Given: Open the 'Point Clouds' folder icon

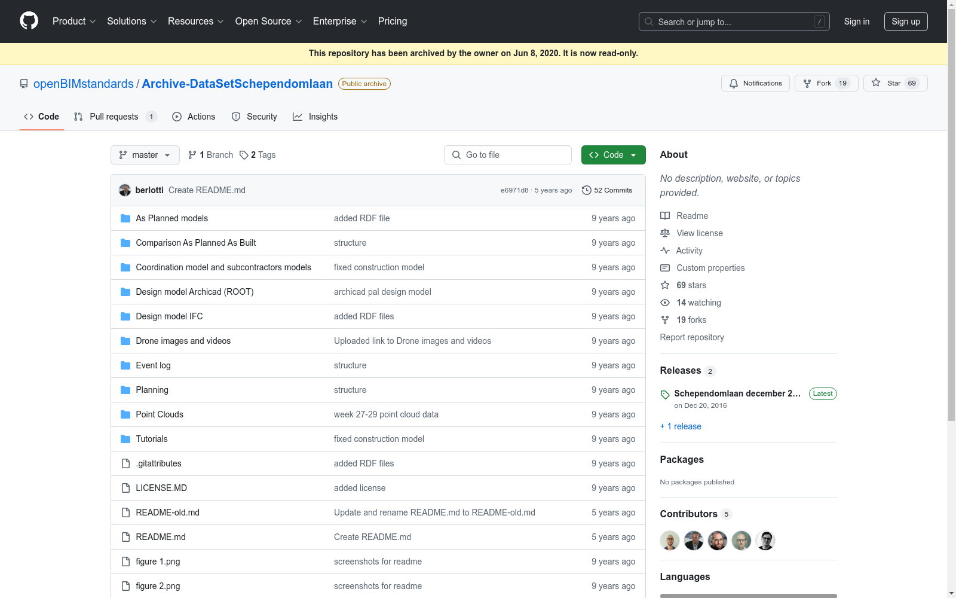Looking at the screenshot, I should 125,414.
